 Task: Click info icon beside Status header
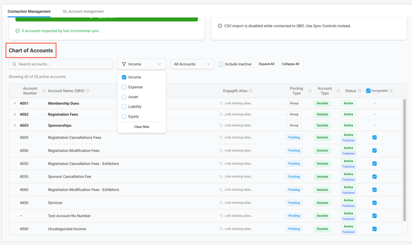tap(360, 90)
